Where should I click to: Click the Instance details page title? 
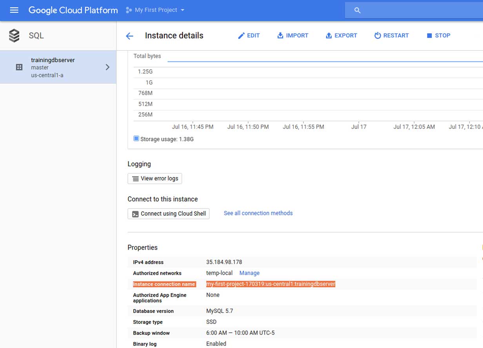pos(174,36)
